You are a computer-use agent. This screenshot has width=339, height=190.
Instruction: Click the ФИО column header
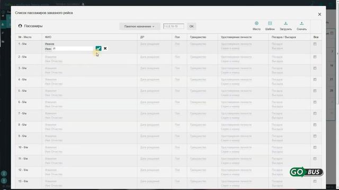tap(48, 37)
